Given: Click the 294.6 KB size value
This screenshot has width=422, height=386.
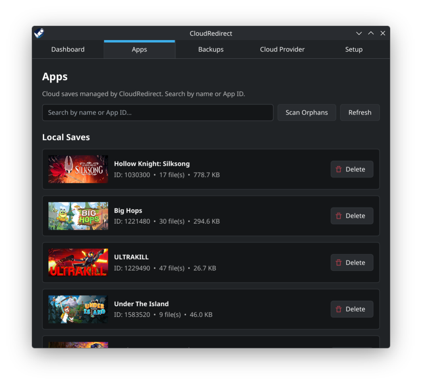Looking at the screenshot, I should point(206,221).
